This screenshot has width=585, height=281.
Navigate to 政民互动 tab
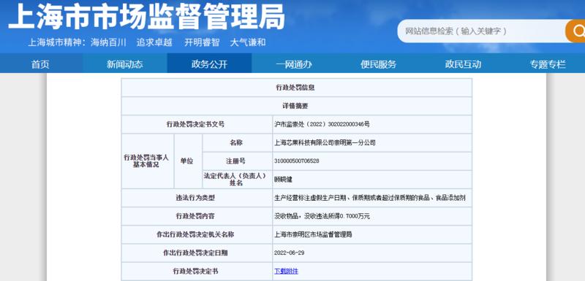[x=463, y=64]
